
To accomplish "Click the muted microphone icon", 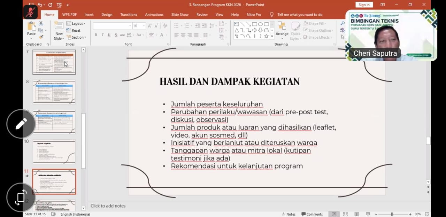I will click(30, 12).
